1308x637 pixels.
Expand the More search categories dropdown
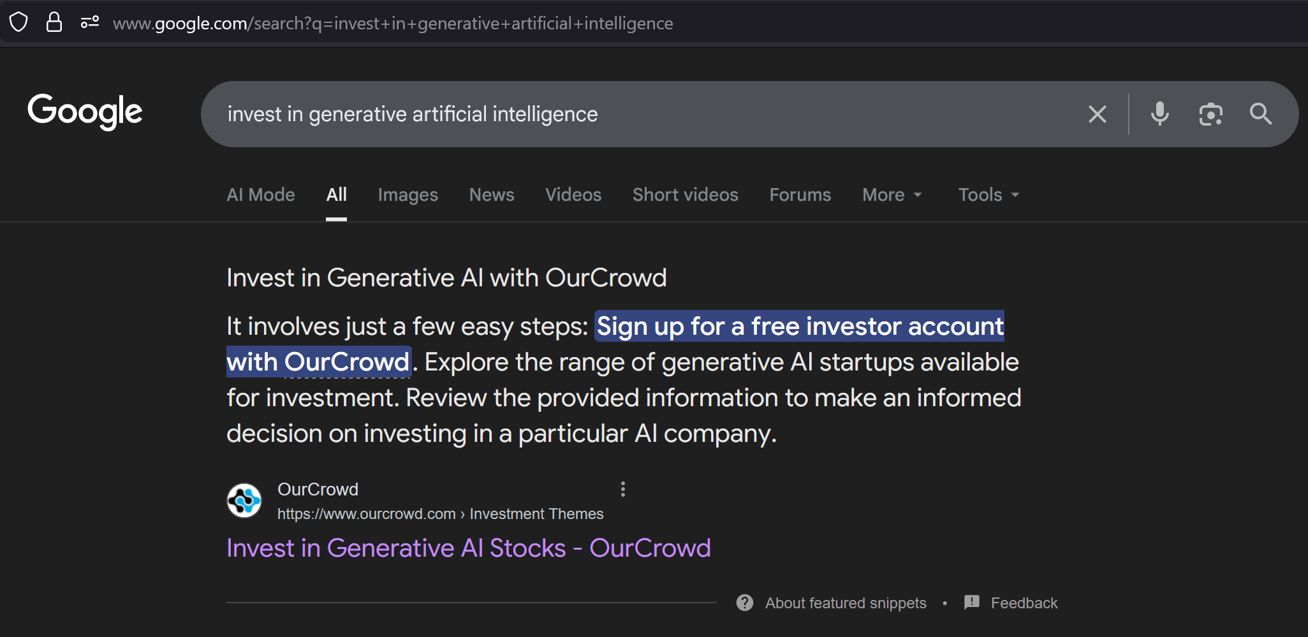[891, 194]
